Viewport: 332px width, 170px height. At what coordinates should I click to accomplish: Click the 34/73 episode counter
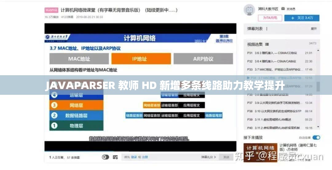[313, 43]
